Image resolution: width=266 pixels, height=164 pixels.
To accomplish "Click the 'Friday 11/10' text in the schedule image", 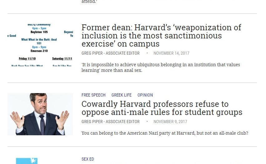I will tap(27, 59).
